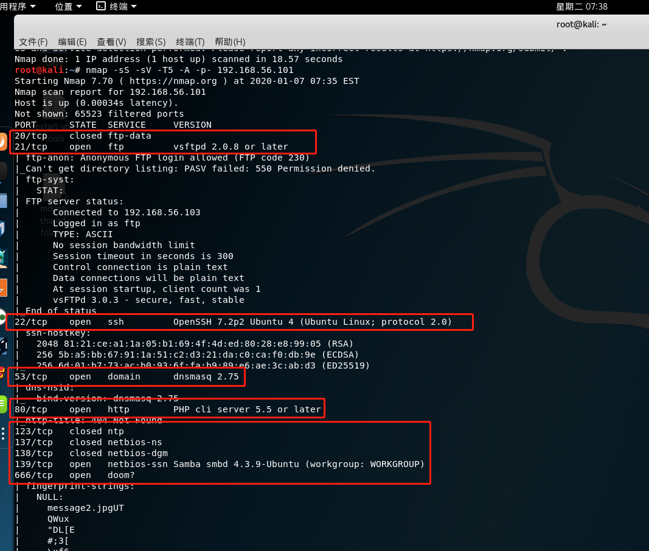Screen dimensions: 649x551
Task: Select the https://nmap.org URL in Starting Nmap line
Action: point(173,81)
